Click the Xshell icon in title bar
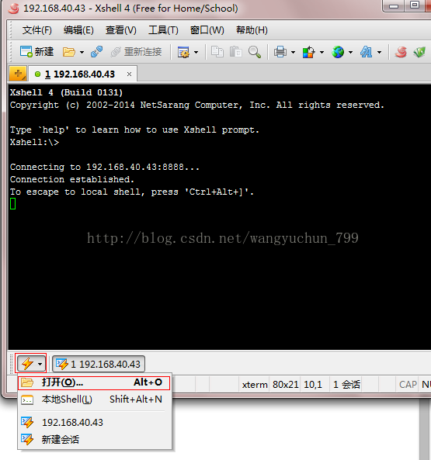This screenshot has height=460, width=431. 13,9
